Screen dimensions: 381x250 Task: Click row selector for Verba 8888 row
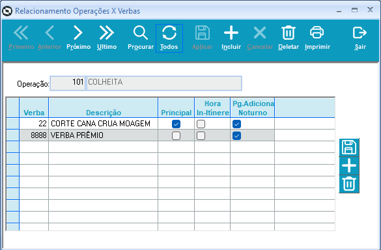pos(12,135)
